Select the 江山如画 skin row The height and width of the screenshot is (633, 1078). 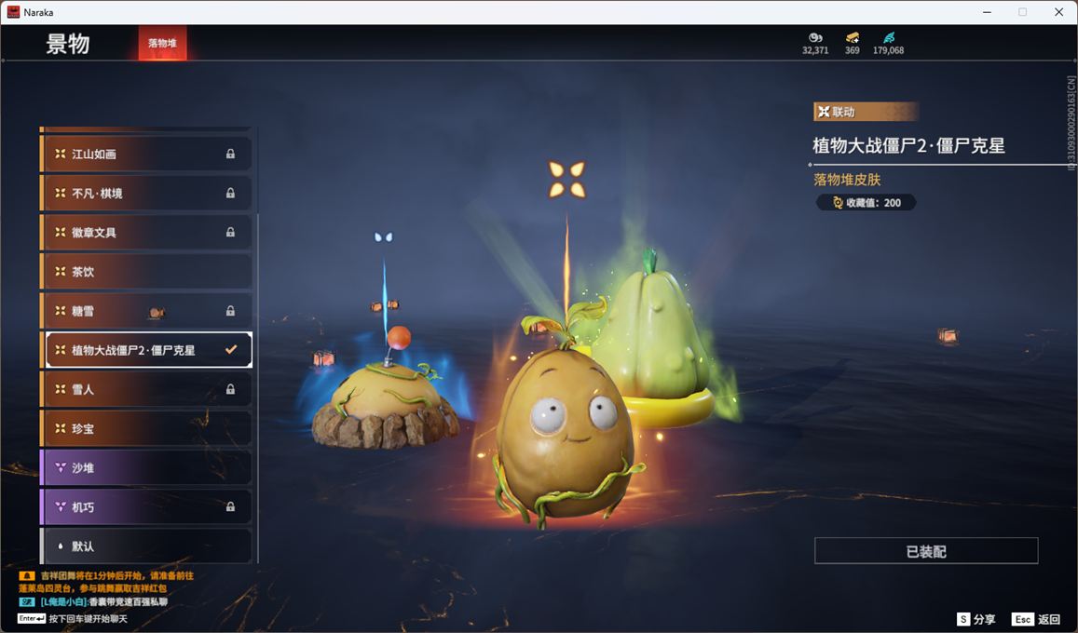point(145,154)
